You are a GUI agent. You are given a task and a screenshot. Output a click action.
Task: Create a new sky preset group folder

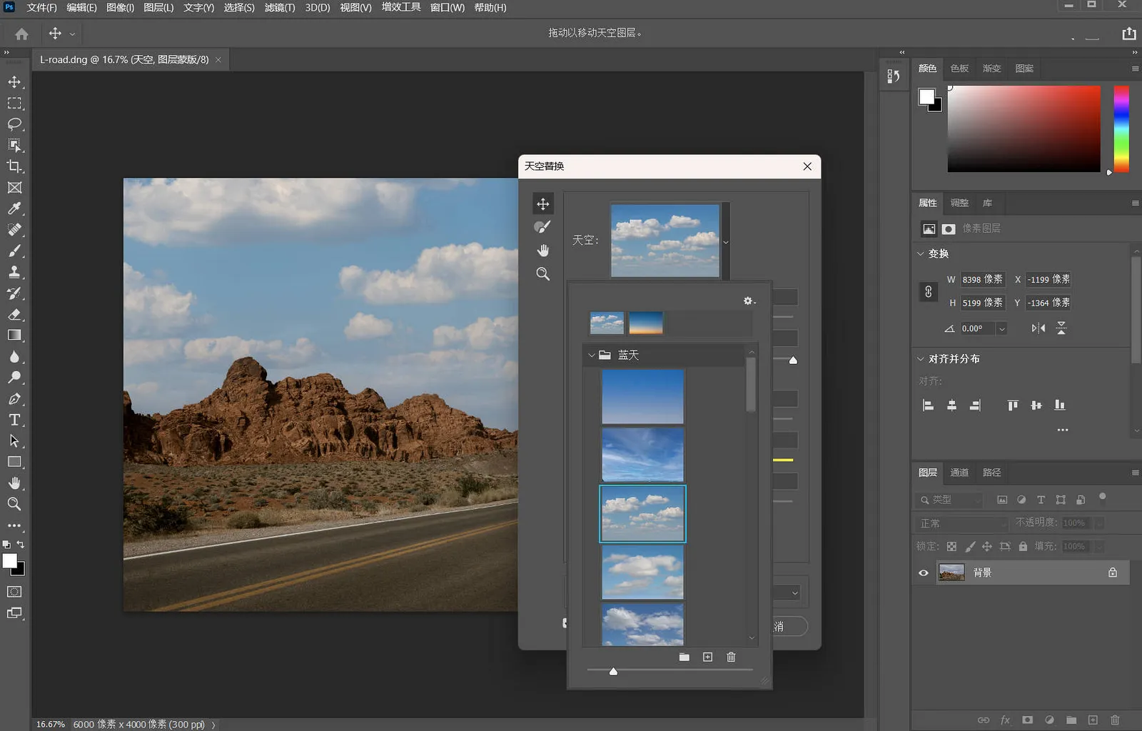(684, 657)
